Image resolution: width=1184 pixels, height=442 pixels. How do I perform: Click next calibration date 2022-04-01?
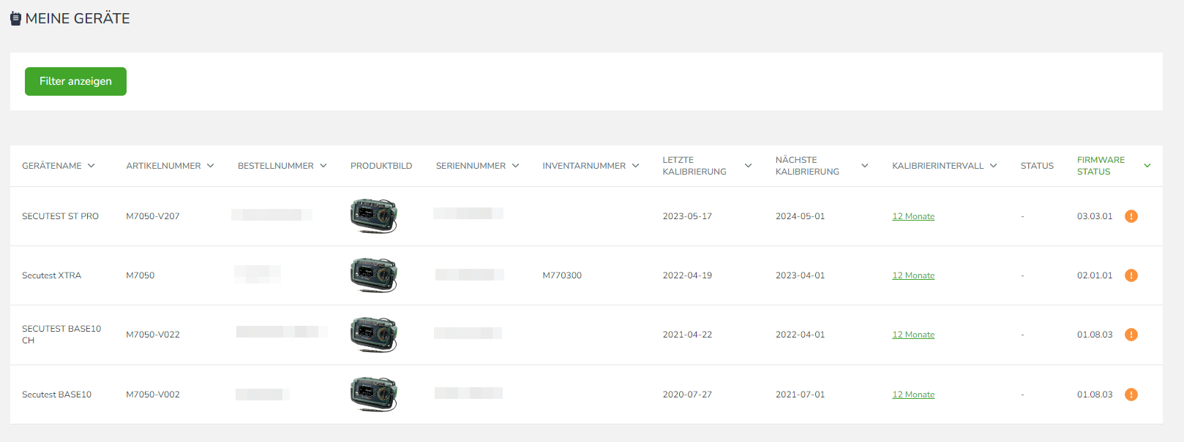click(x=800, y=335)
